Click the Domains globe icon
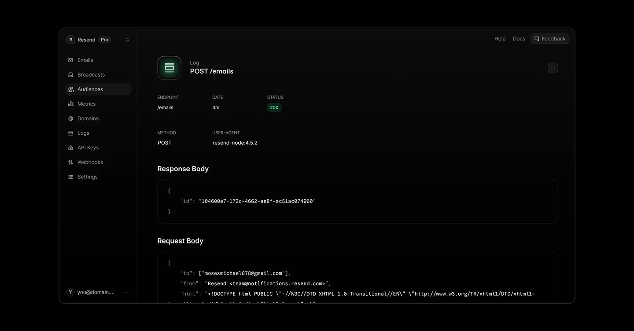This screenshot has height=331, width=634. tap(70, 118)
